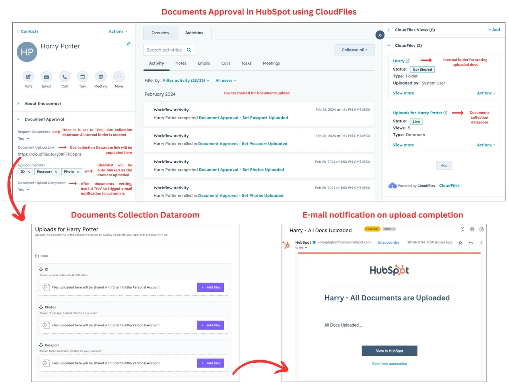Open the More actions ellipsis icon

119,77
